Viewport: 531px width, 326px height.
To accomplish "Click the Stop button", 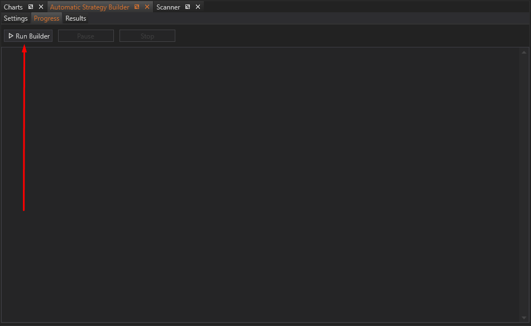I will point(147,36).
